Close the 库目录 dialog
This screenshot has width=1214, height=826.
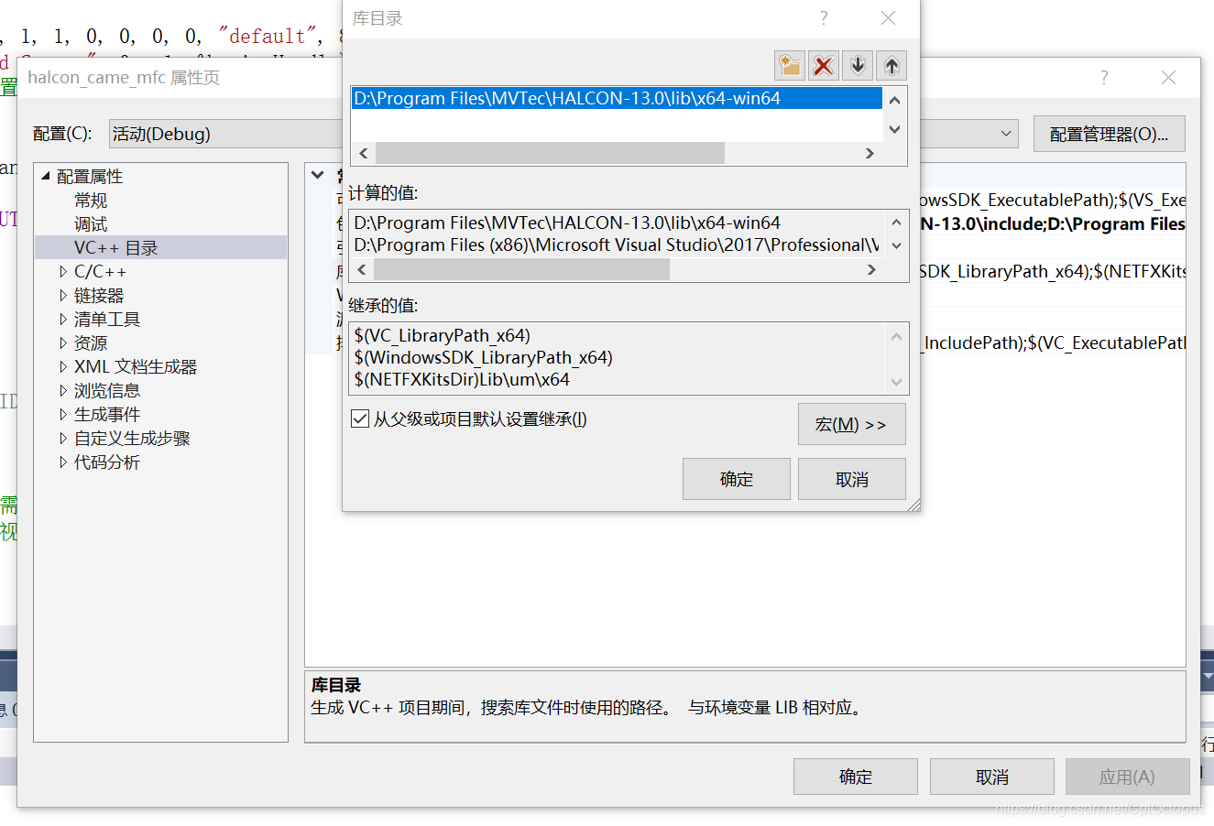pyautogui.click(x=888, y=18)
